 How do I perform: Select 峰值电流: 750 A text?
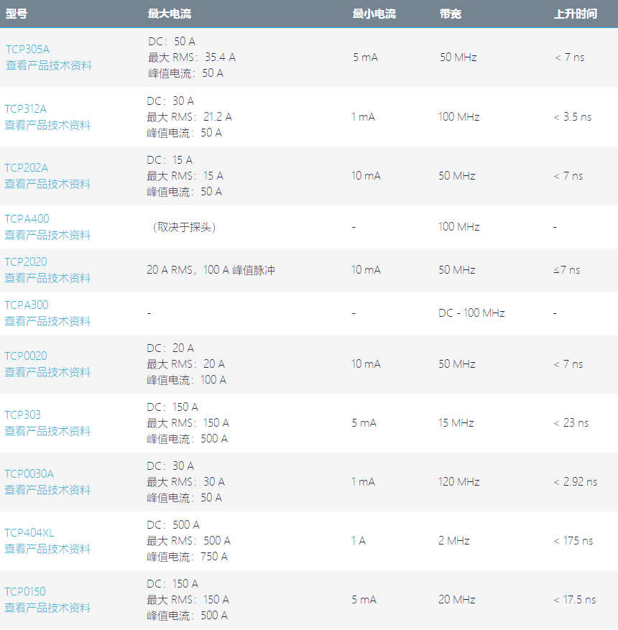click(x=188, y=557)
